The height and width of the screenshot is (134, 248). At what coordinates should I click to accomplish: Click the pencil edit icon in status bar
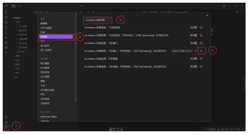point(218,129)
